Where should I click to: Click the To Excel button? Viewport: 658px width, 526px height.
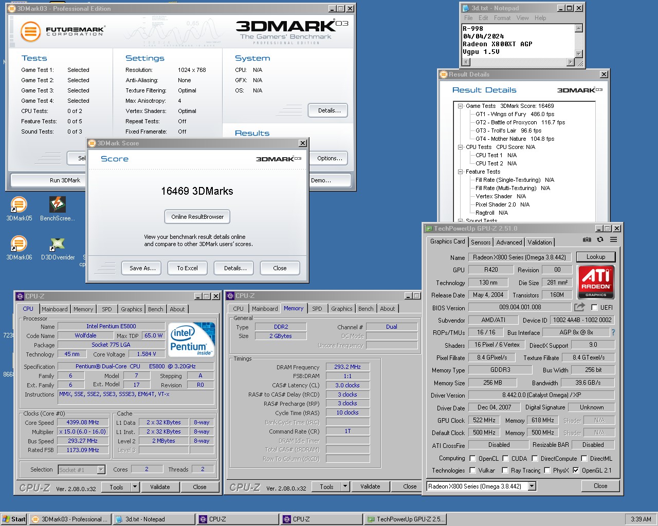coord(187,268)
